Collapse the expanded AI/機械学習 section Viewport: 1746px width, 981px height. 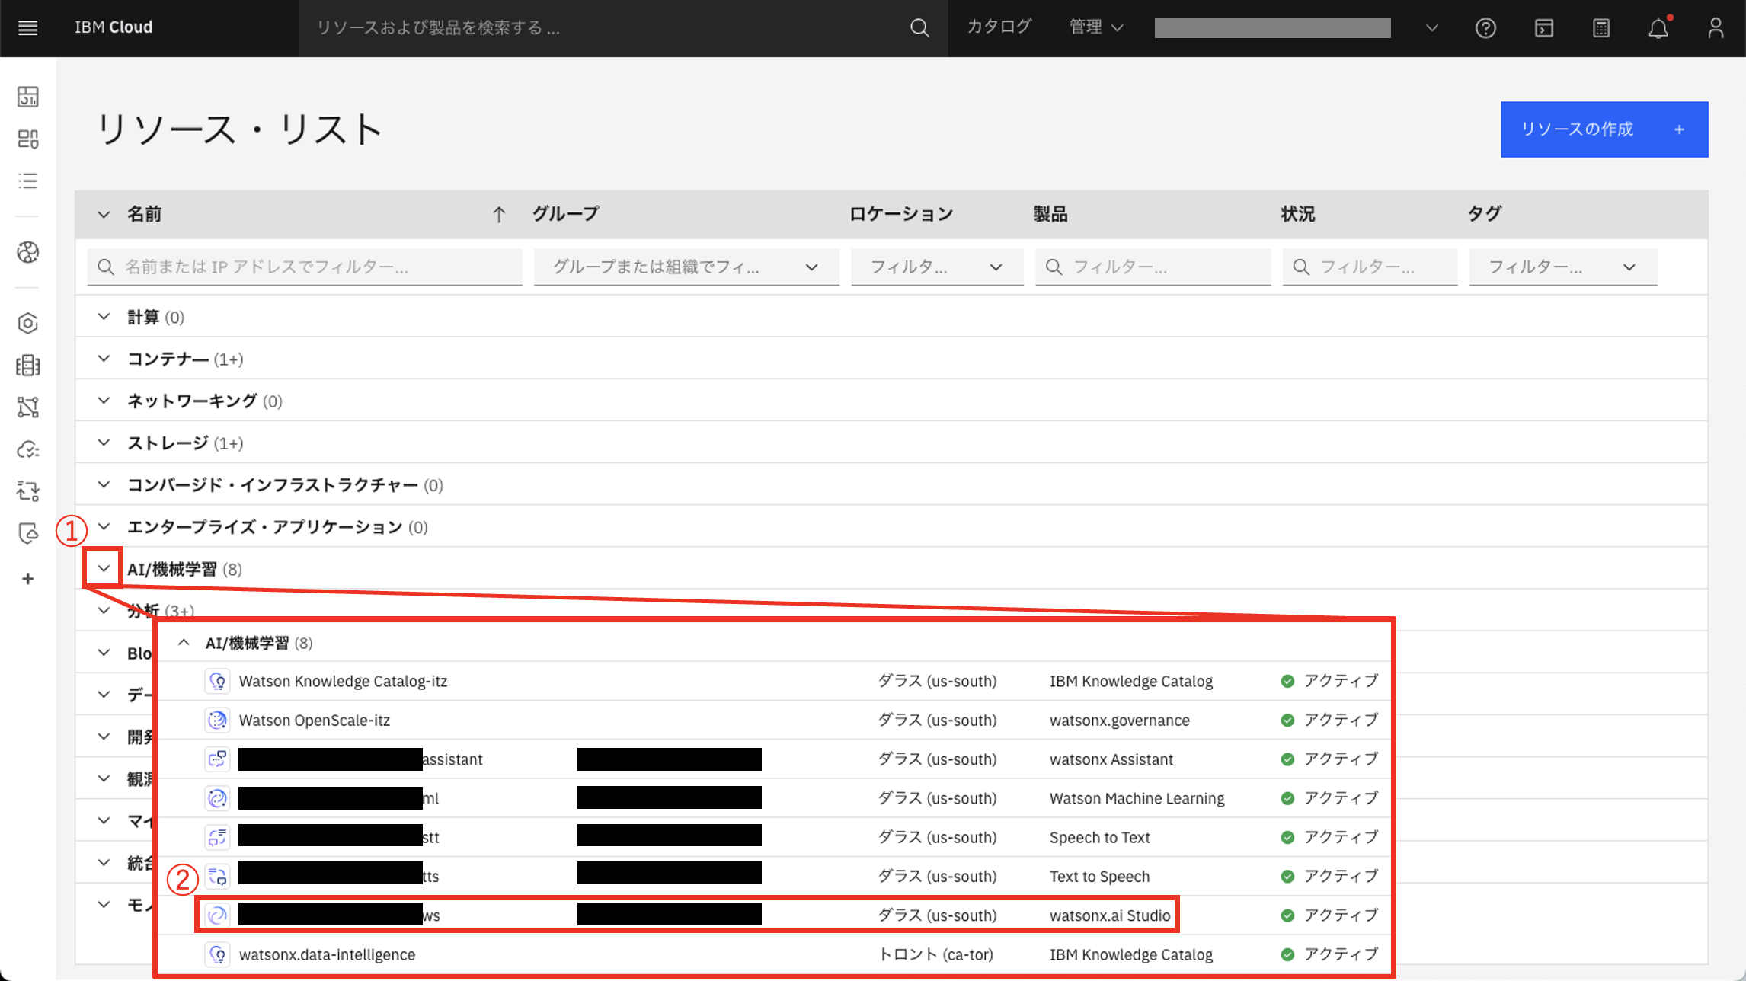coord(184,642)
